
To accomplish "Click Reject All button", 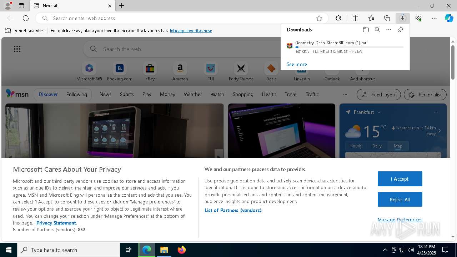I will 400,200.
